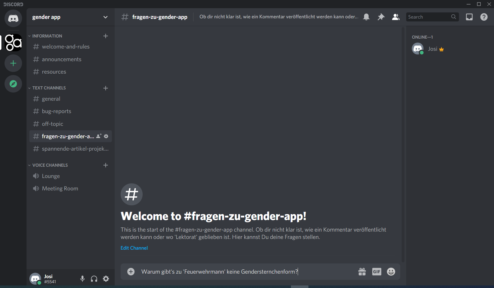Click the Edit Channel link
The image size is (494, 288).
point(134,248)
